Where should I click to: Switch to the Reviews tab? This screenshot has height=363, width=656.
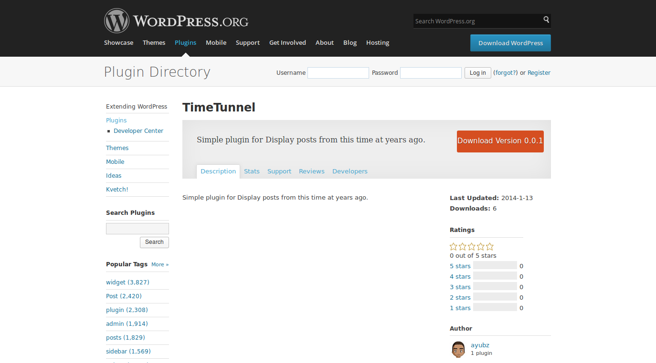coord(312,171)
